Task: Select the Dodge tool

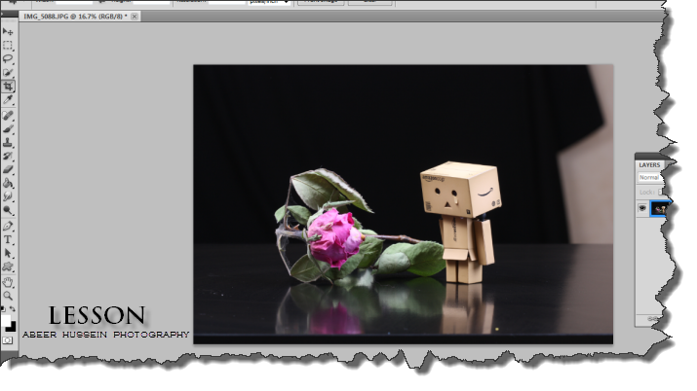Action: click(x=8, y=210)
